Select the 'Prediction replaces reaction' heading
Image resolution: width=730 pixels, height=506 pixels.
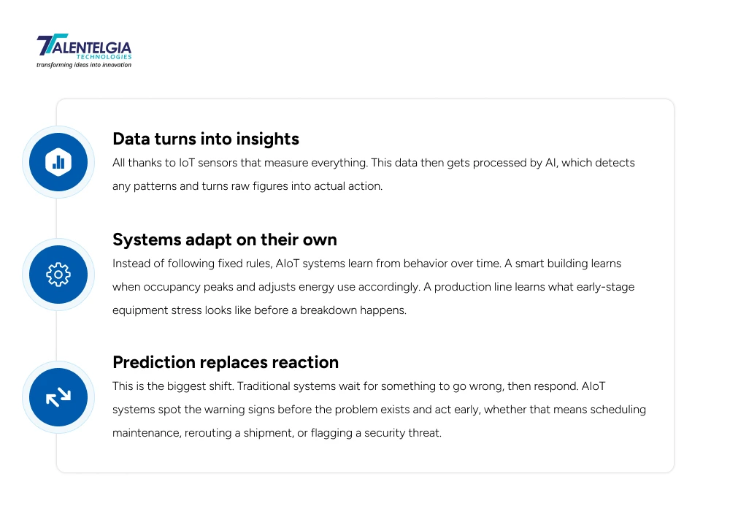click(x=226, y=362)
